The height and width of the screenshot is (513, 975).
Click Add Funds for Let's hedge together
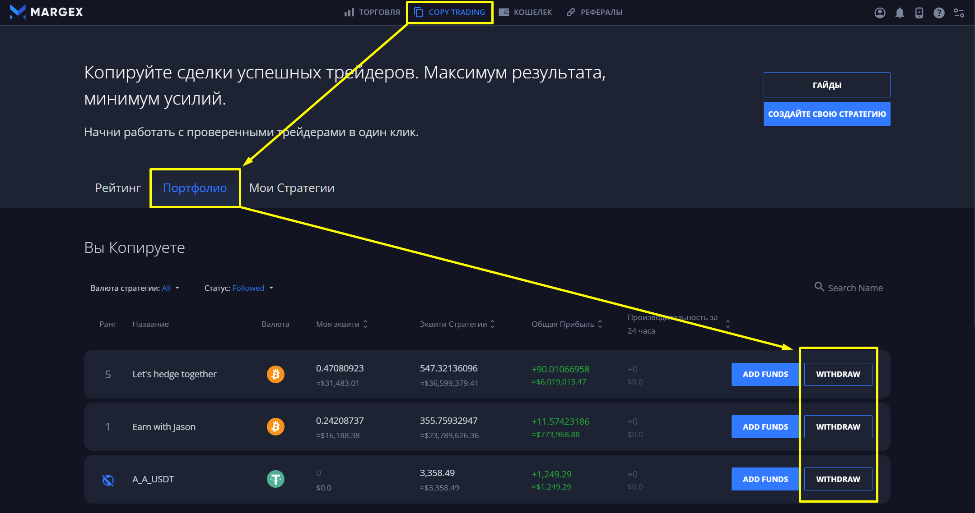coord(765,374)
